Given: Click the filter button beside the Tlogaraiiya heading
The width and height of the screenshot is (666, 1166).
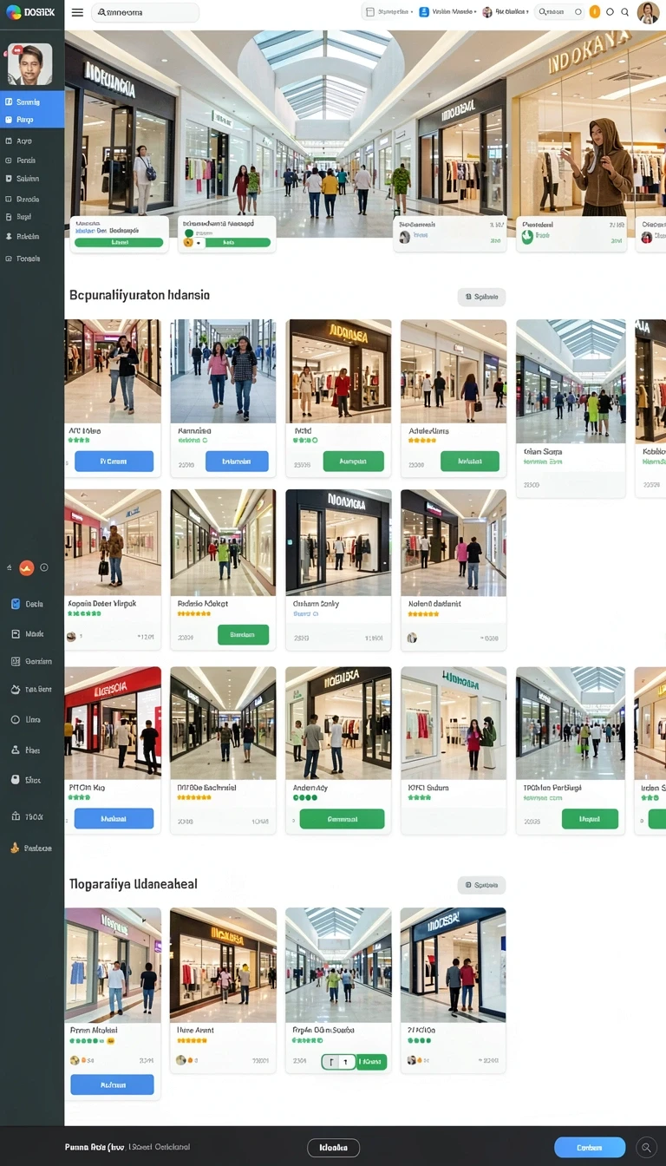Looking at the screenshot, I should point(481,885).
